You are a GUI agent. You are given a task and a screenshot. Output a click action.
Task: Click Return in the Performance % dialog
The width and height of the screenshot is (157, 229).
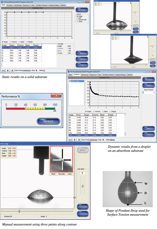click(48, 121)
